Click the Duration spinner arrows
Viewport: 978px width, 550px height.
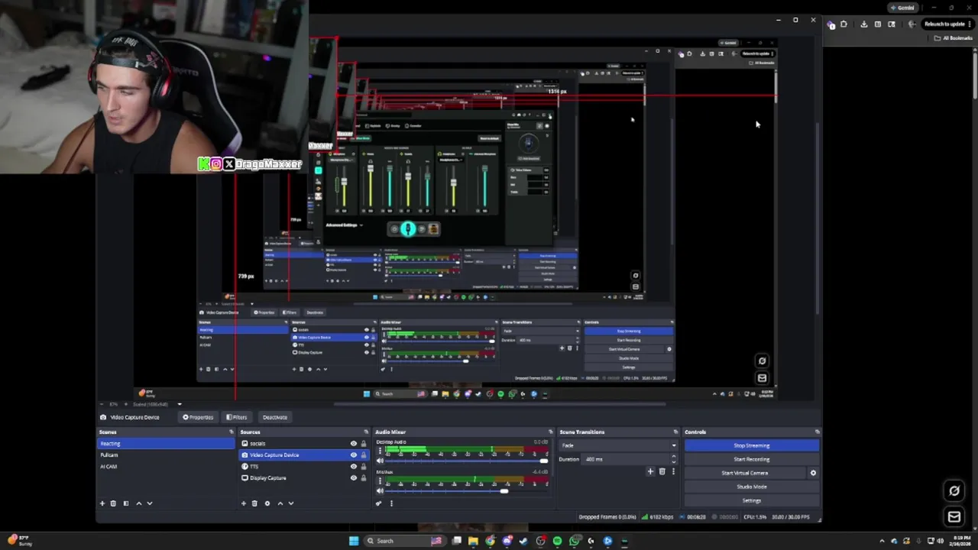click(673, 459)
